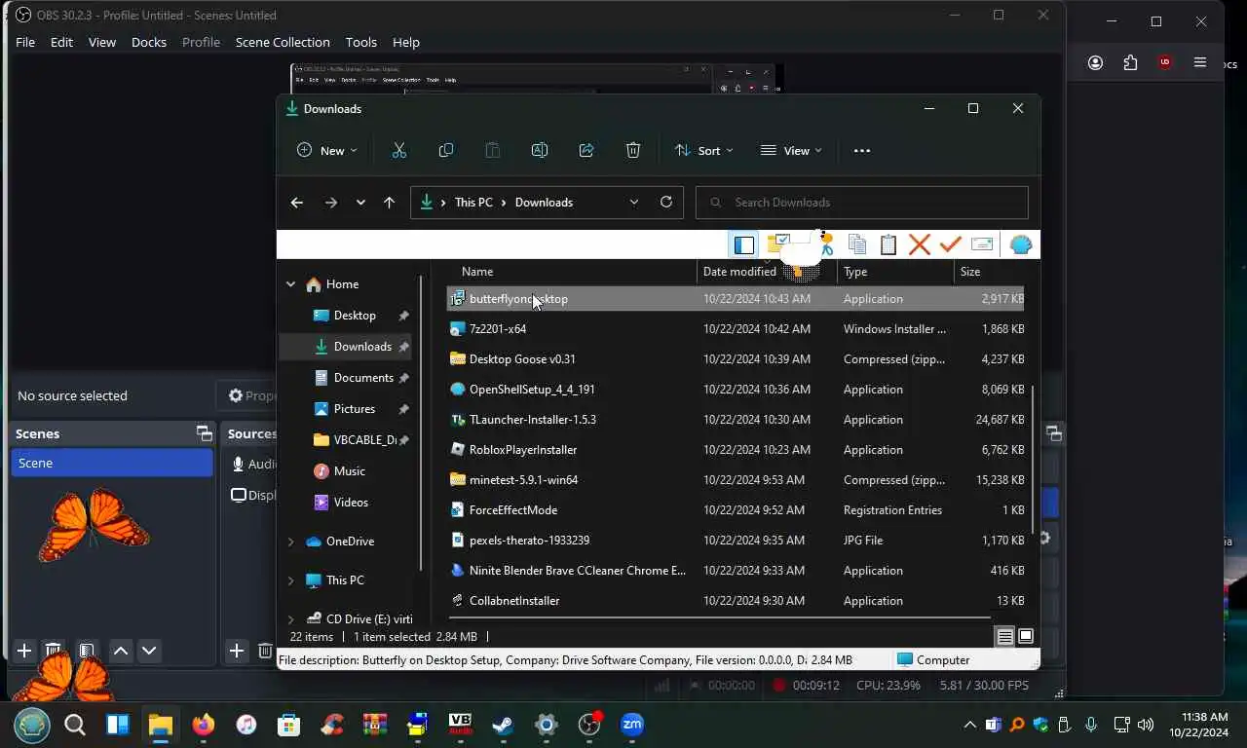Click the VB Audio taskbar icon

(x=460, y=725)
